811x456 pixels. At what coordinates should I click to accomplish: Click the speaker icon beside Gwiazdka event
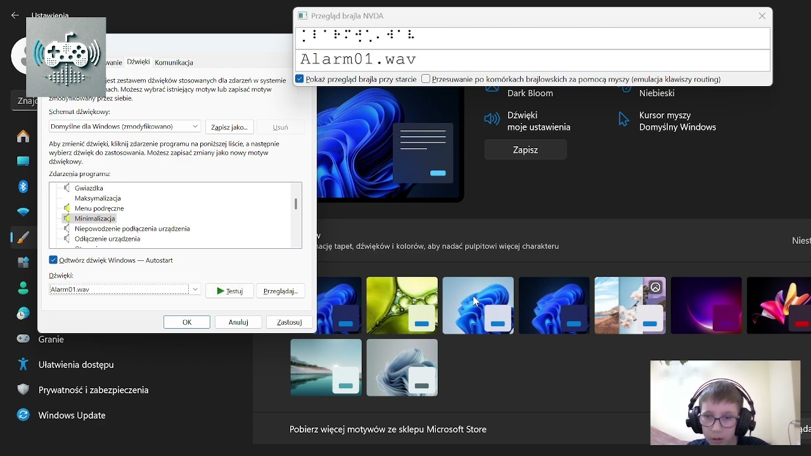click(x=67, y=188)
